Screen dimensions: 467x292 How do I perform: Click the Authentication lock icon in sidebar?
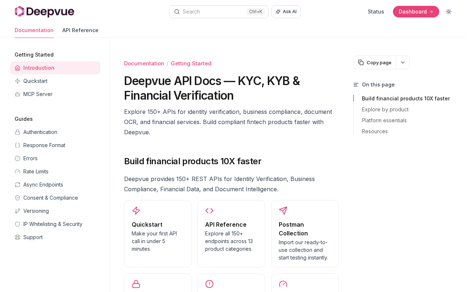pyautogui.click(x=18, y=132)
